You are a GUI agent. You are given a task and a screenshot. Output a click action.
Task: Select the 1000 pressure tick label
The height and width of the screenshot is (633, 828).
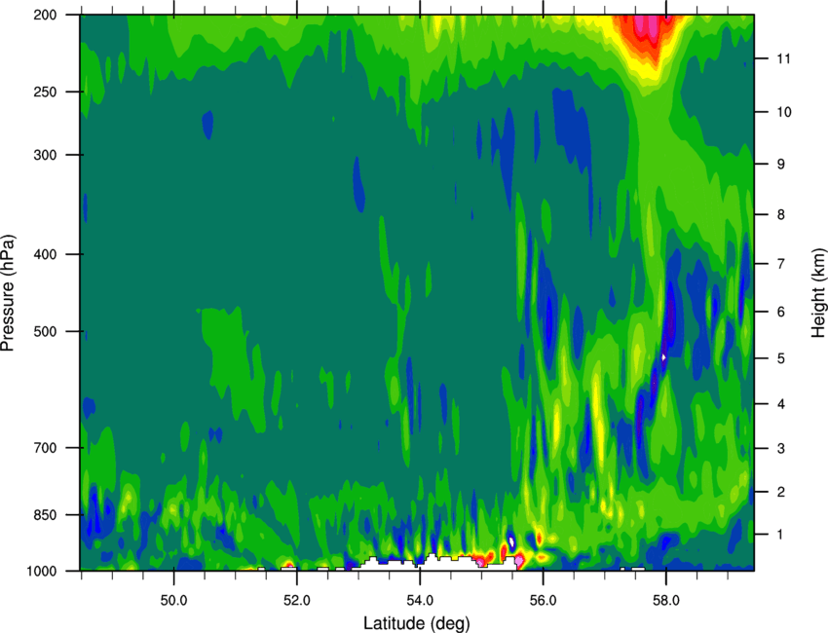pos(42,572)
